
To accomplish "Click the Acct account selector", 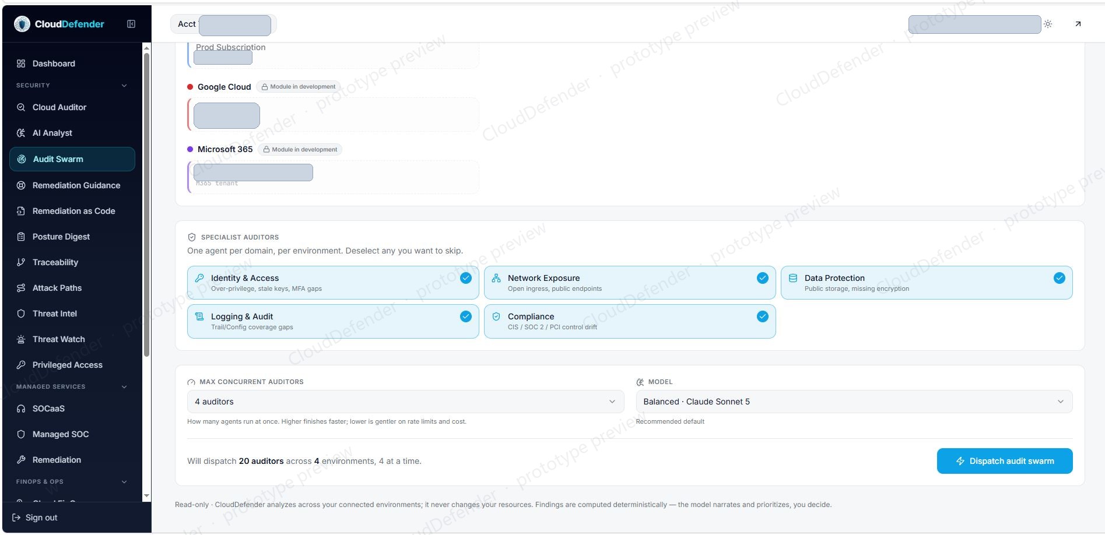I will [223, 24].
